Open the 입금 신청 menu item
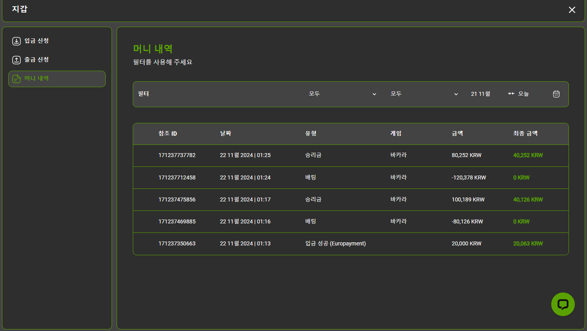This screenshot has height=331, width=587. [x=37, y=41]
